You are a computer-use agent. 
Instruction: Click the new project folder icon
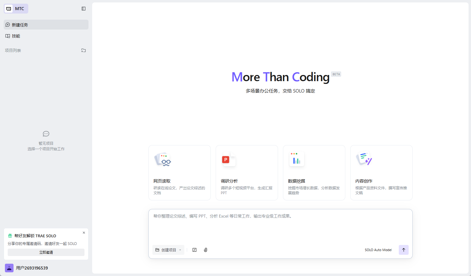84,50
